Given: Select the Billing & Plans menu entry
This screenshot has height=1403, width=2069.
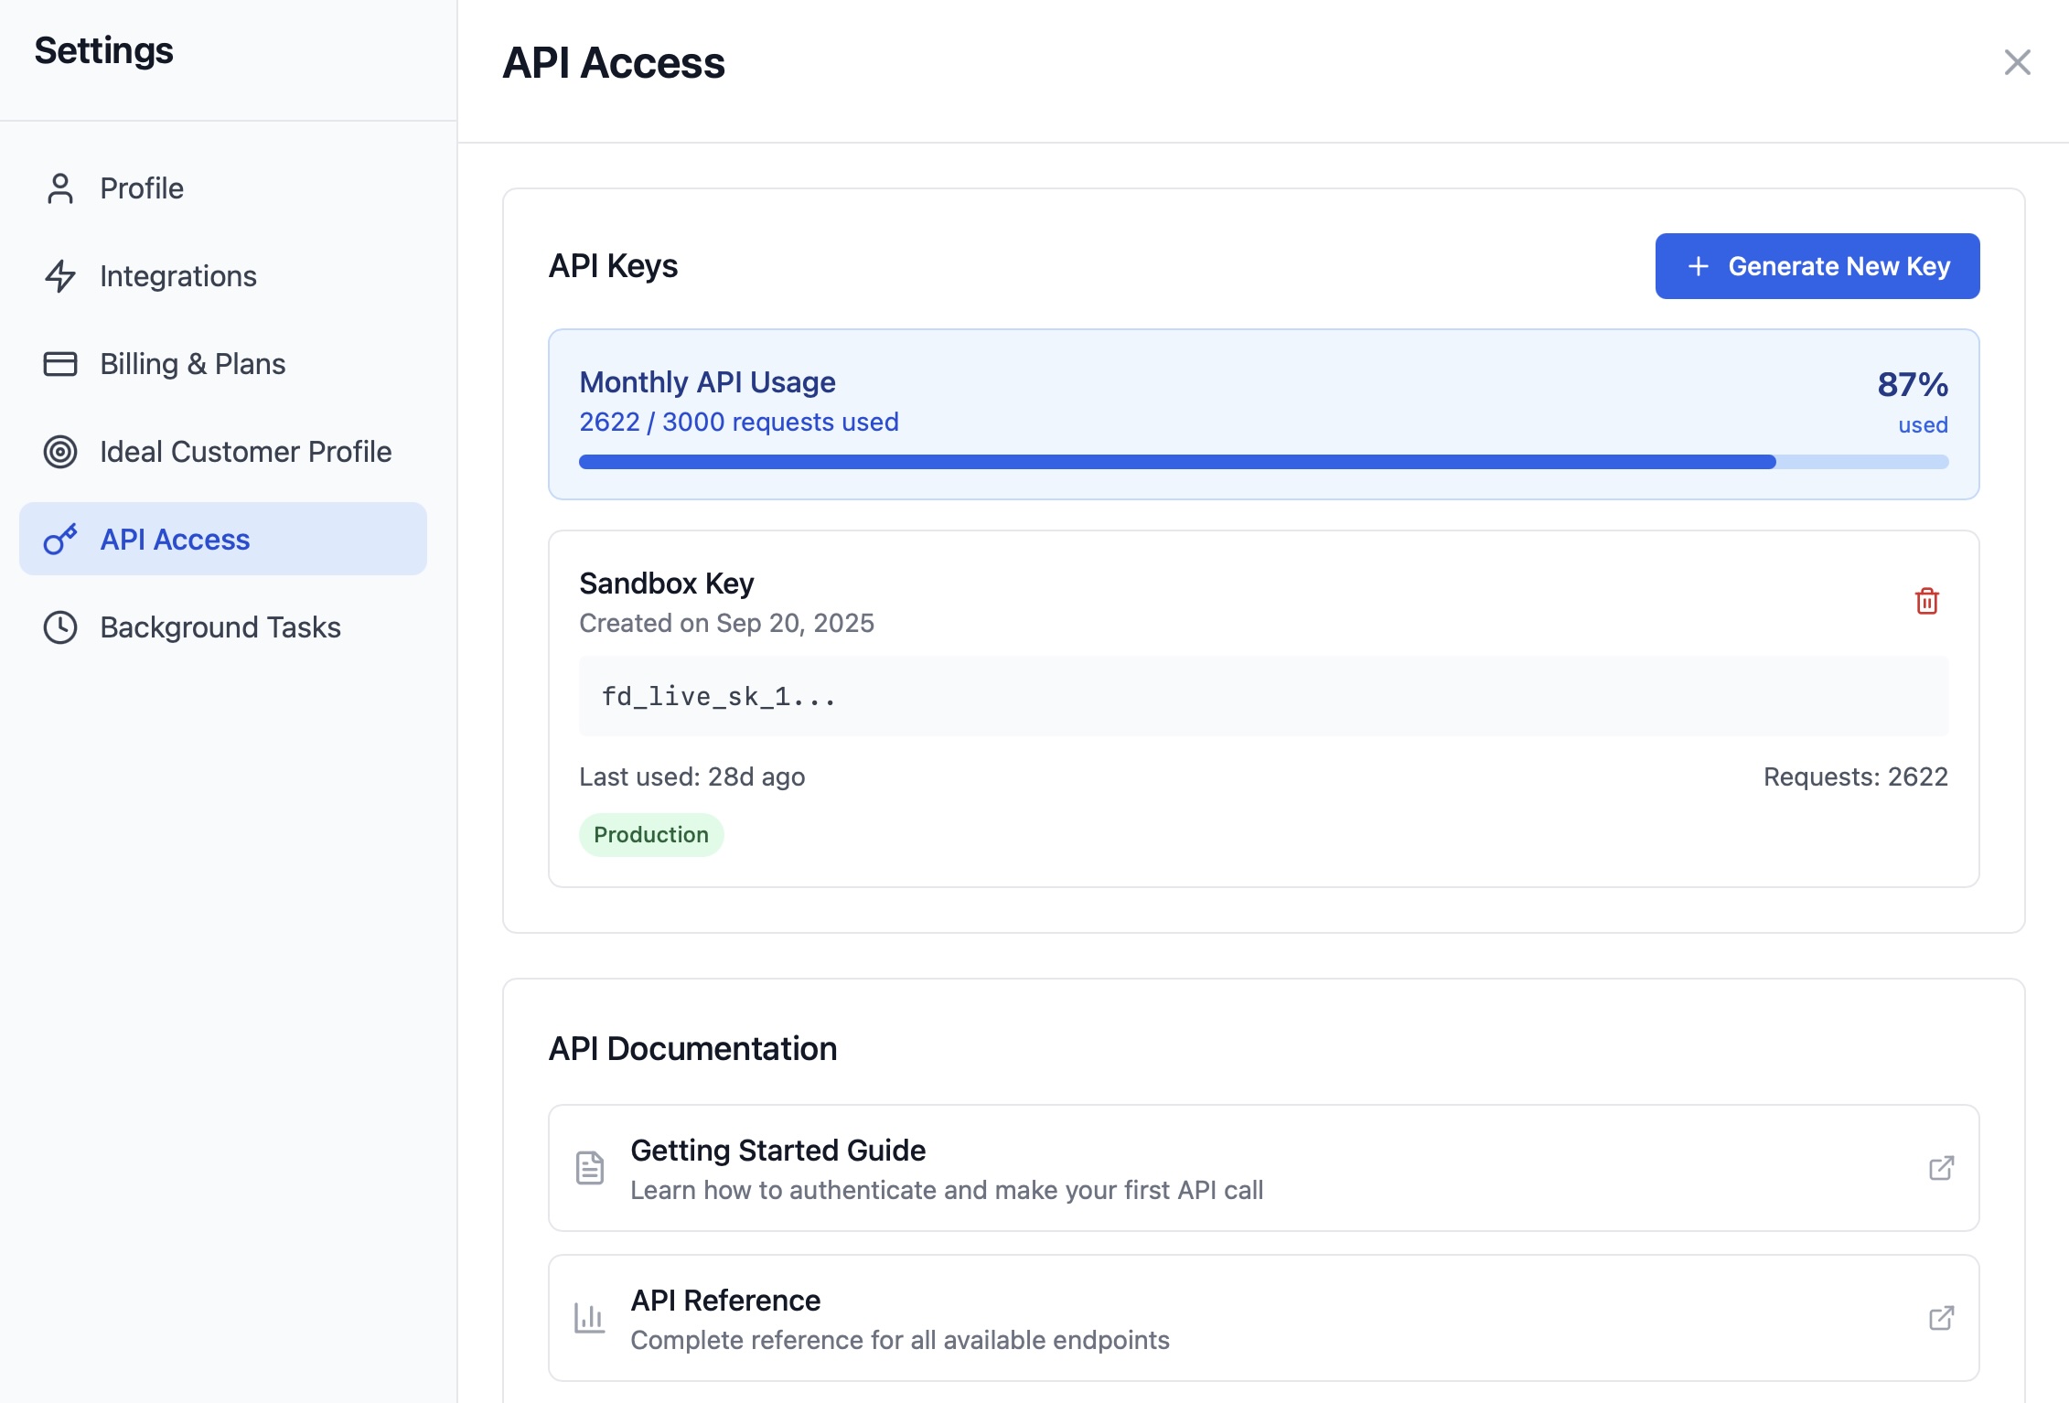Looking at the screenshot, I should point(192,363).
